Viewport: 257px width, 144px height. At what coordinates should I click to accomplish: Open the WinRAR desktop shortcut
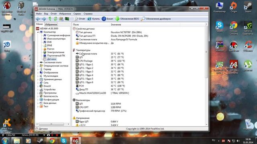(220, 46)
